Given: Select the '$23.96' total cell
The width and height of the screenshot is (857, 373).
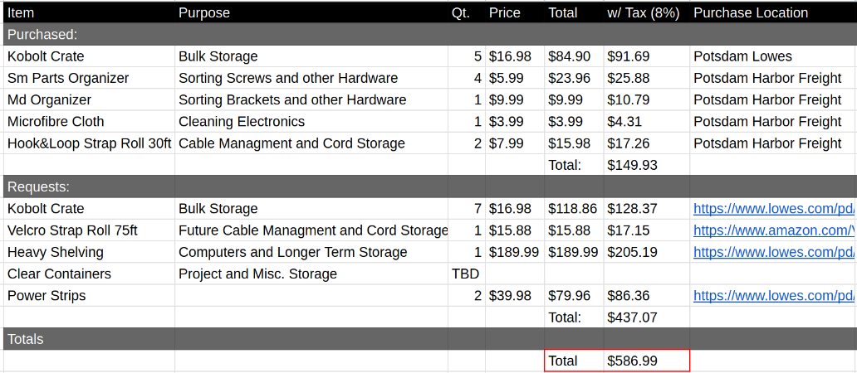Looking at the screenshot, I should tap(574, 78).
